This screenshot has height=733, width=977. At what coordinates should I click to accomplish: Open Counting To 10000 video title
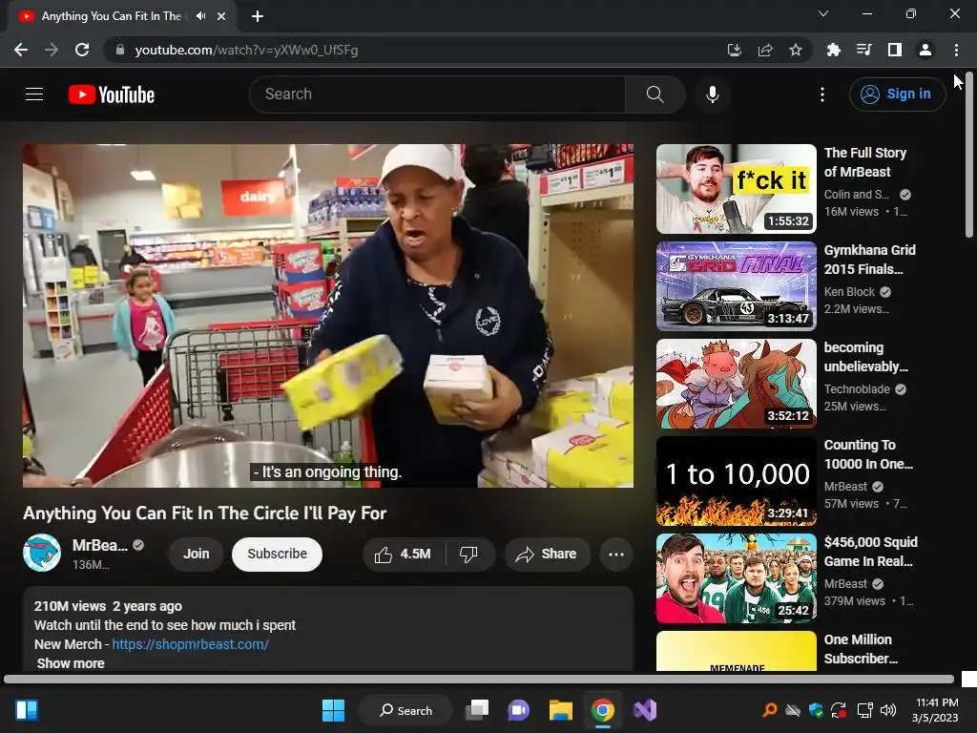868,454
